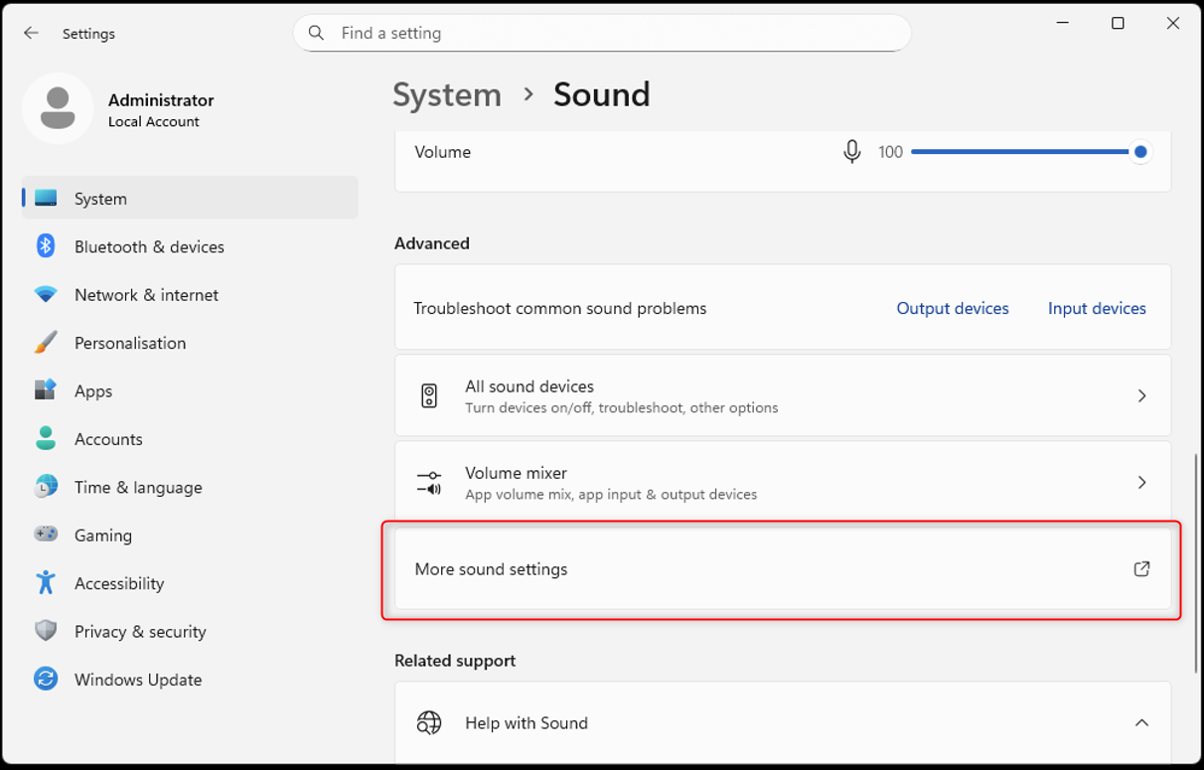Open Volume mixer chevron arrow
1204x770 pixels.
click(1141, 483)
